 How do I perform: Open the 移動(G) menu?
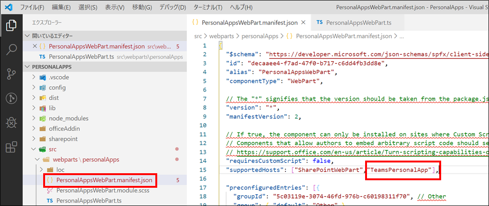tap(142, 7)
